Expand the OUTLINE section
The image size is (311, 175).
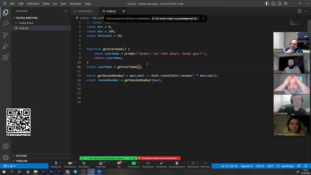(41, 156)
